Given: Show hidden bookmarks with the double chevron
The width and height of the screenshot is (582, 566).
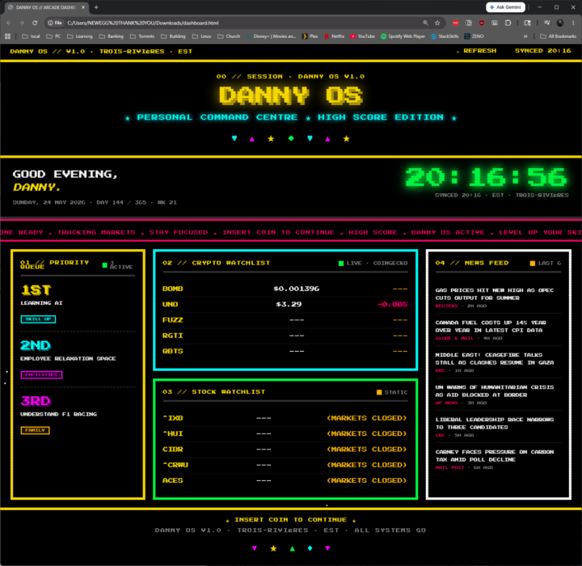Looking at the screenshot, I should tap(525, 36).
